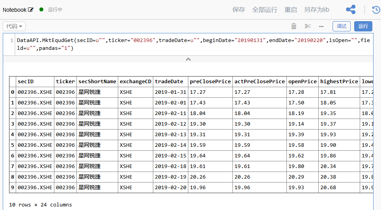Click 重启 to restart the kernel

tap(291, 10)
